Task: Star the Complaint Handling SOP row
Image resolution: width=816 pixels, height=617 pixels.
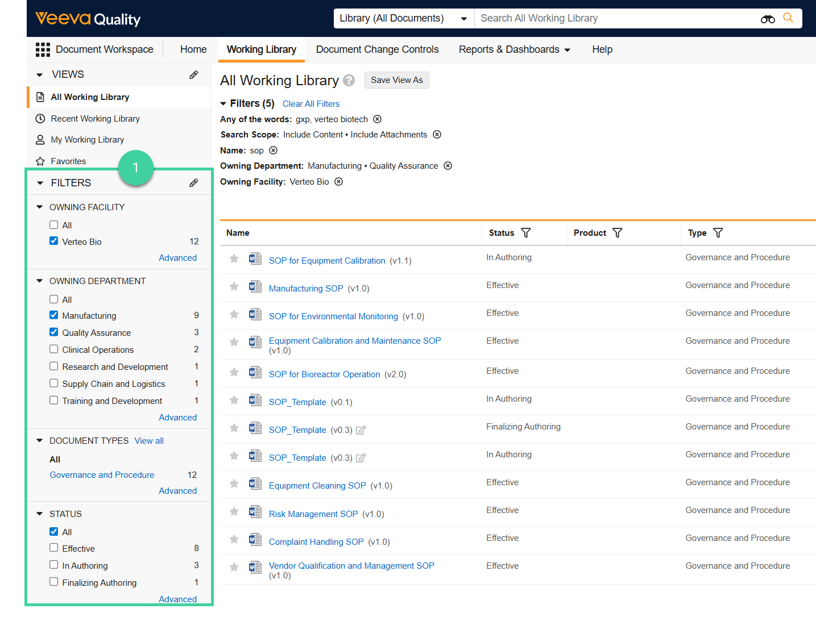Action: (x=234, y=540)
